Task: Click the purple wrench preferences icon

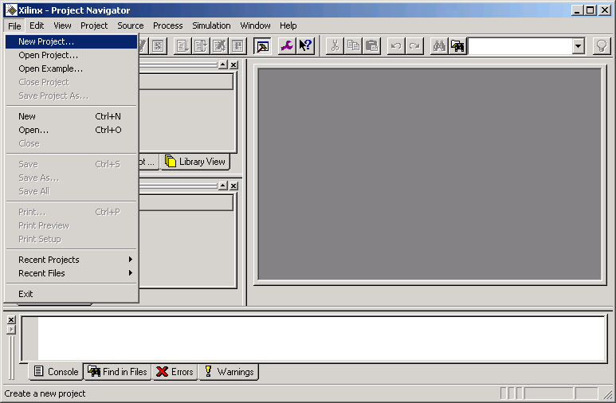Action: click(x=286, y=46)
